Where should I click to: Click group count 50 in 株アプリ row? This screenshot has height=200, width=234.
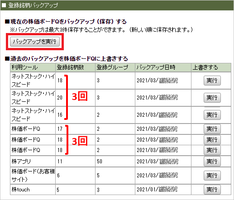coord(100,162)
